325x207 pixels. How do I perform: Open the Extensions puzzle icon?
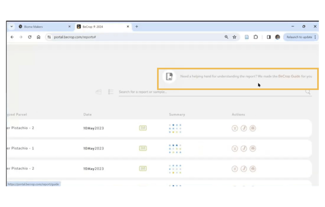coord(256,37)
